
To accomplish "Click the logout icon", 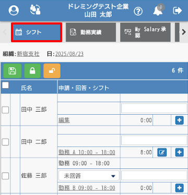I will [x=178, y=10].
